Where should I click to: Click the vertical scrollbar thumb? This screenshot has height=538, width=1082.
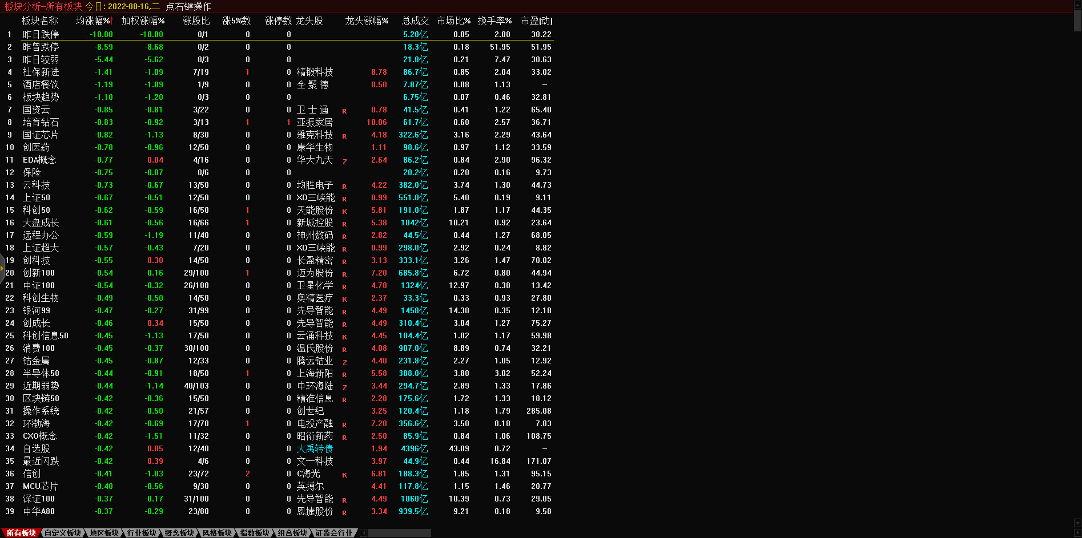pyautogui.click(x=1077, y=20)
